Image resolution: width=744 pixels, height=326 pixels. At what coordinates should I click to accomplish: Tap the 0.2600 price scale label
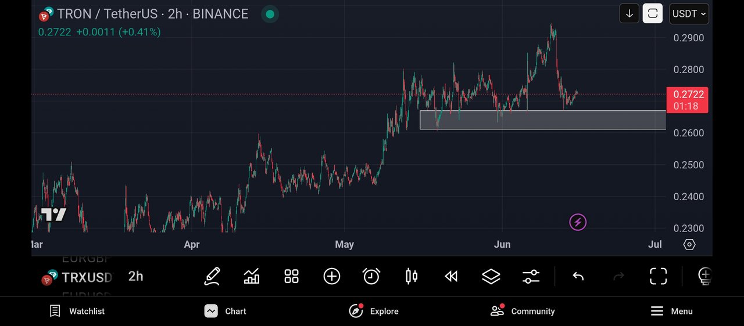689,133
